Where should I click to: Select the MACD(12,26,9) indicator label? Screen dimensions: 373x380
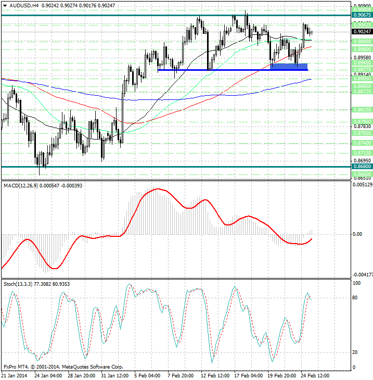pos(21,186)
